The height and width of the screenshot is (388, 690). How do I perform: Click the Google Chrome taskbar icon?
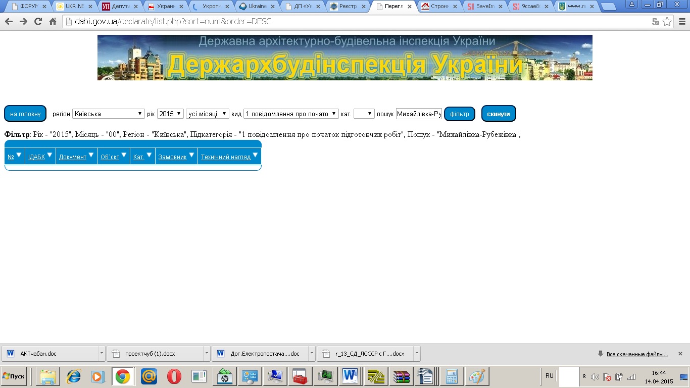[x=123, y=376]
